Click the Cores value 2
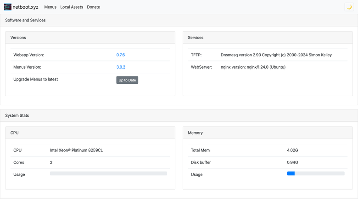This screenshot has width=358, height=201. pyautogui.click(x=51, y=163)
